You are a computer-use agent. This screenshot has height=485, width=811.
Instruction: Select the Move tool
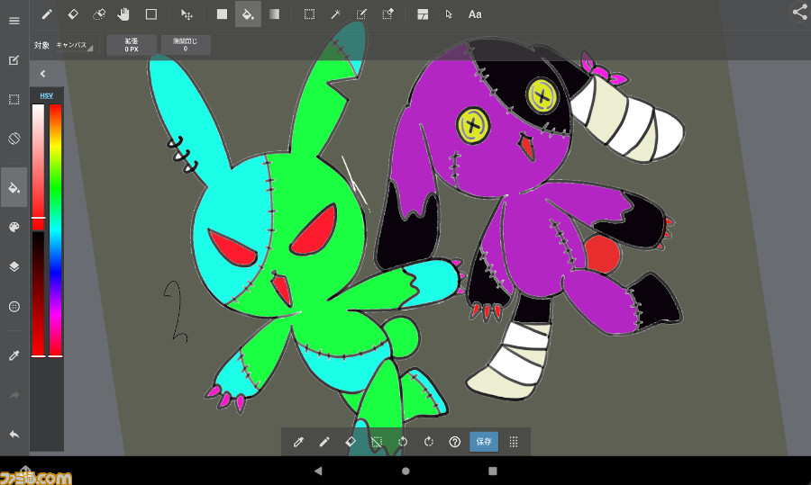(x=187, y=14)
